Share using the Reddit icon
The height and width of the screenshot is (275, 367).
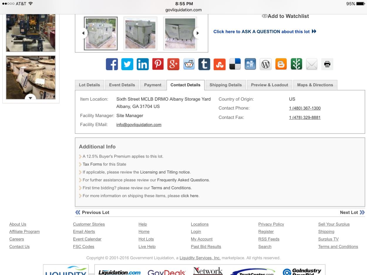(x=189, y=64)
